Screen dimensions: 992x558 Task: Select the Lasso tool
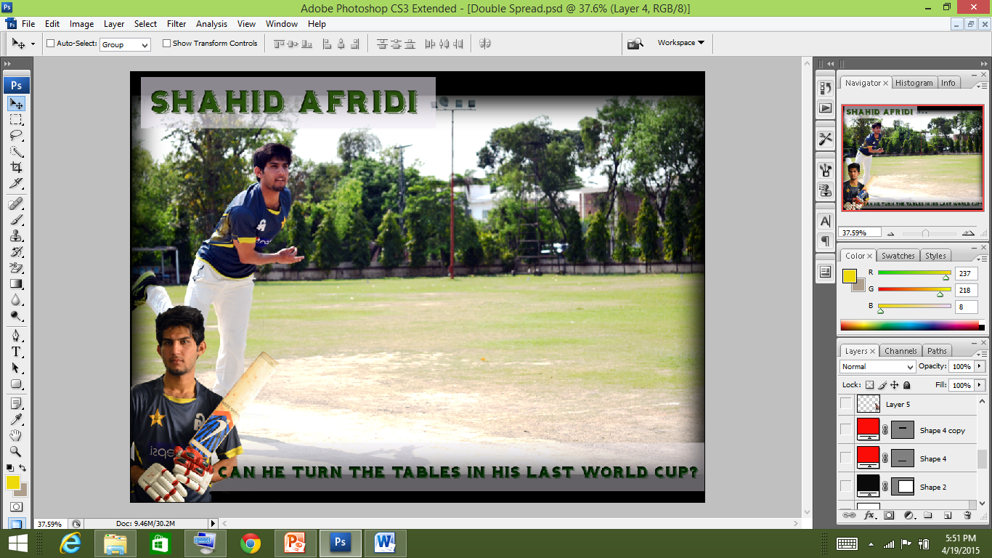[16, 136]
